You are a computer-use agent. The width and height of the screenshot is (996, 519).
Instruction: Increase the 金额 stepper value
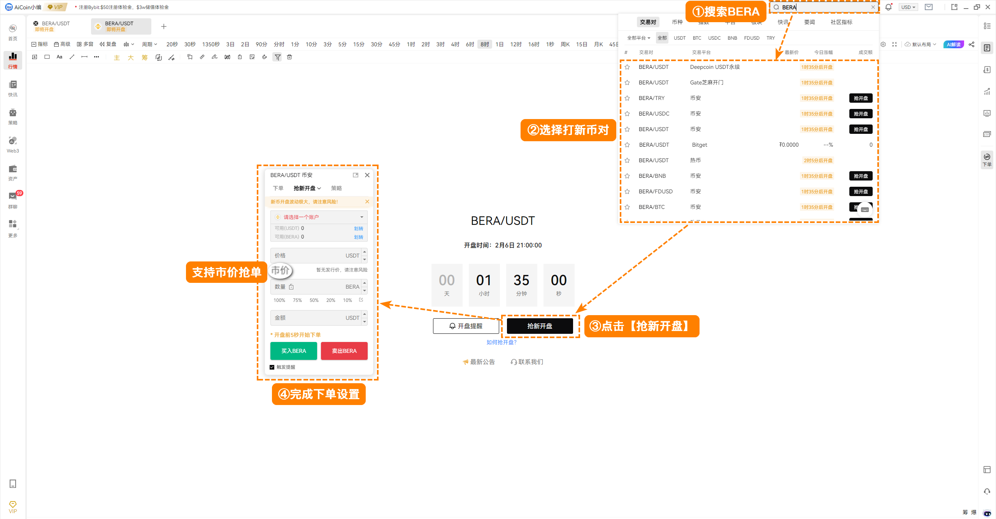(x=365, y=314)
